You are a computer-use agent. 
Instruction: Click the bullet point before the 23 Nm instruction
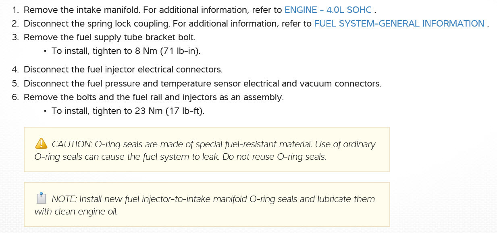pos(45,111)
